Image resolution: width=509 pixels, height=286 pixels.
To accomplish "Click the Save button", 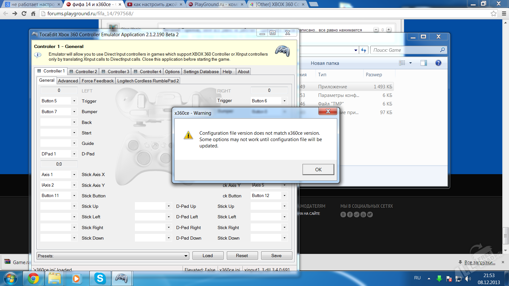I will [x=276, y=255].
